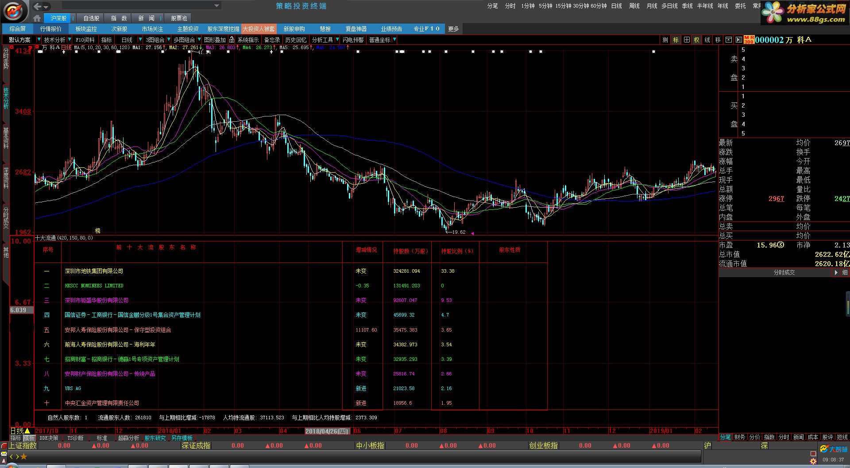Screen dimensions: 850x468
Task: Open 闪电预警 in the toolbar
Action: (353, 40)
